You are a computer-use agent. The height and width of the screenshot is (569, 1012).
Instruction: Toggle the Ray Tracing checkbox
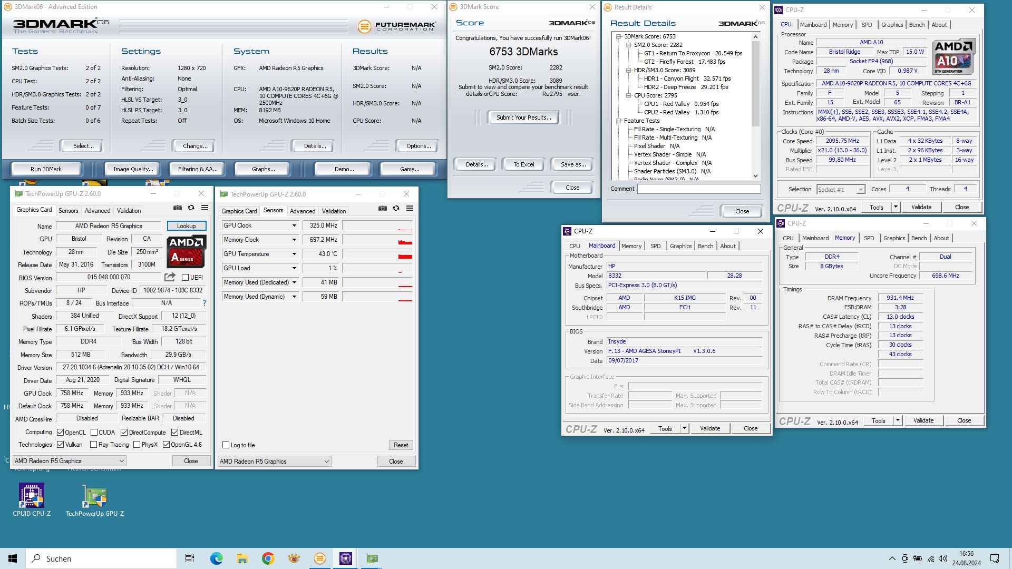pos(93,445)
